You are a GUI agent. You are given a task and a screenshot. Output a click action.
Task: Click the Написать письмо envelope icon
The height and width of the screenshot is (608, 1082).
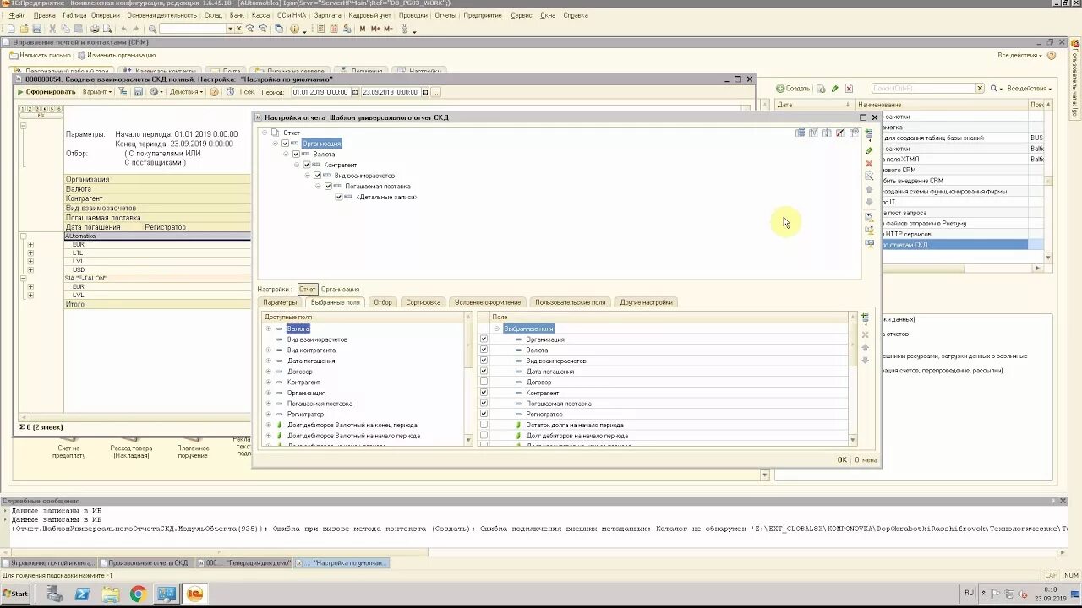click(x=14, y=55)
